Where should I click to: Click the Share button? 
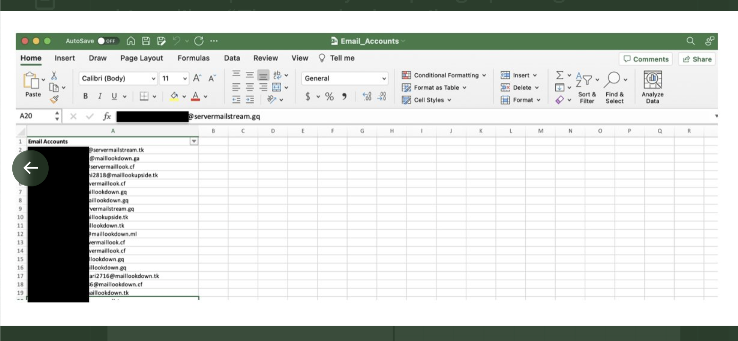tap(697, 59)
